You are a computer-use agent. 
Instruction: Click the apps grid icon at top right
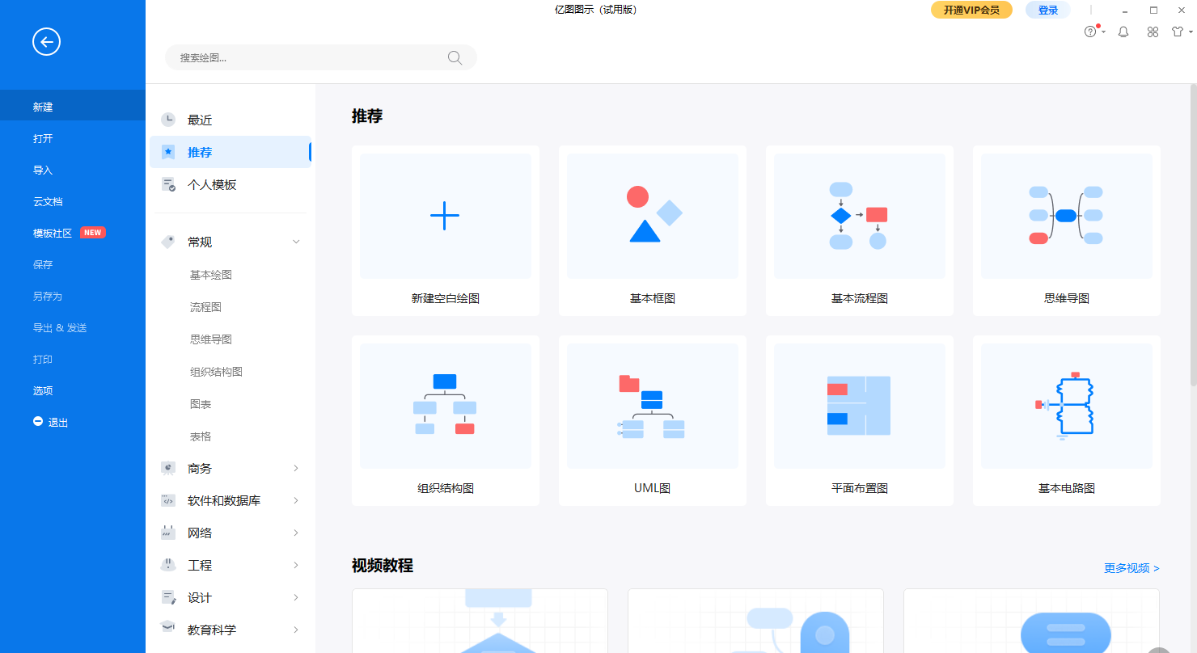pyautogui.click(x=1152, y=31)
